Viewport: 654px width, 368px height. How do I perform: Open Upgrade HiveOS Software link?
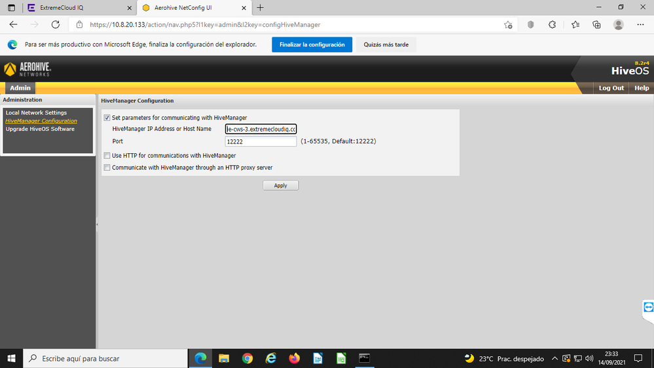(x=40, y=129)
